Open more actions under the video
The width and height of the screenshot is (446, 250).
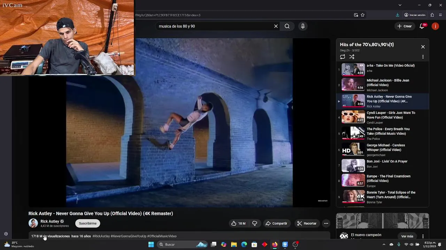[x=326, y=223]
